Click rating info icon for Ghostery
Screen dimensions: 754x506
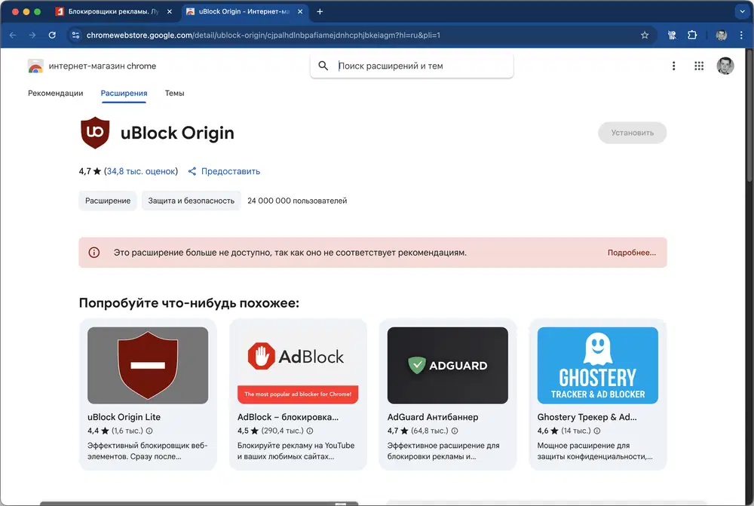[x=597, y=431]
